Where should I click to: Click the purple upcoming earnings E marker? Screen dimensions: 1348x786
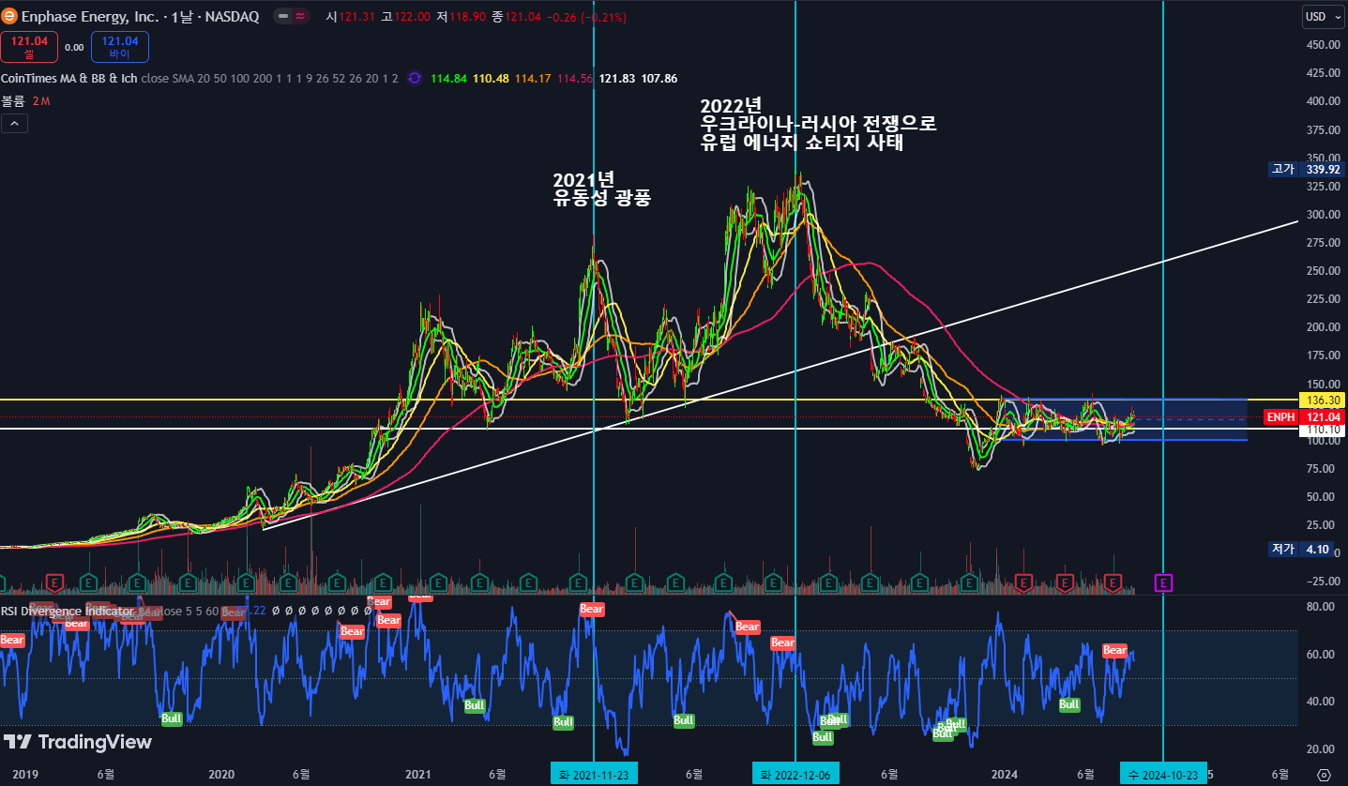[1163, 582]
